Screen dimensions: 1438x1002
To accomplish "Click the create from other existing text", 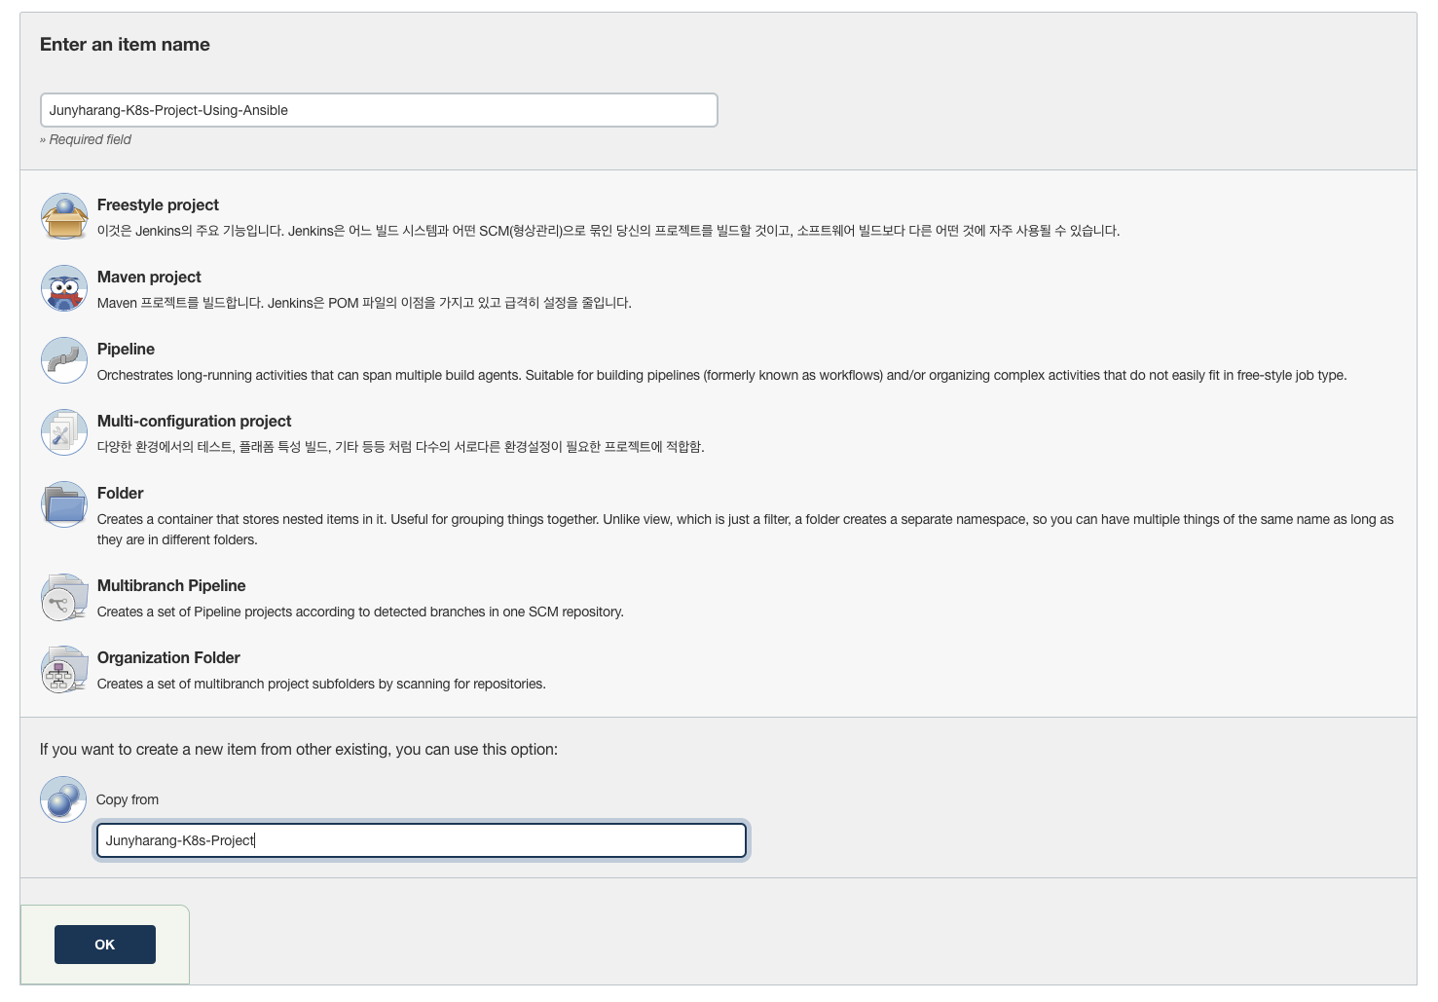I will point(299,750).
